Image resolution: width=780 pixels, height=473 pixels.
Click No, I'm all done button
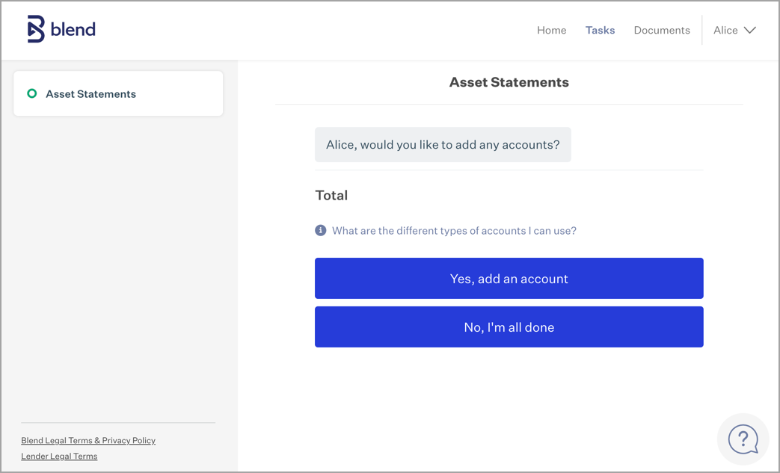(x=509, y=327)
